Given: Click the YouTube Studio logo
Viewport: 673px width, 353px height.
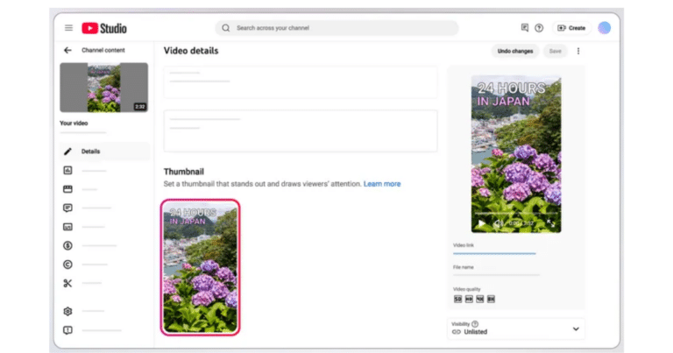Looking at the screenshot, I should (x=104, y=28).
